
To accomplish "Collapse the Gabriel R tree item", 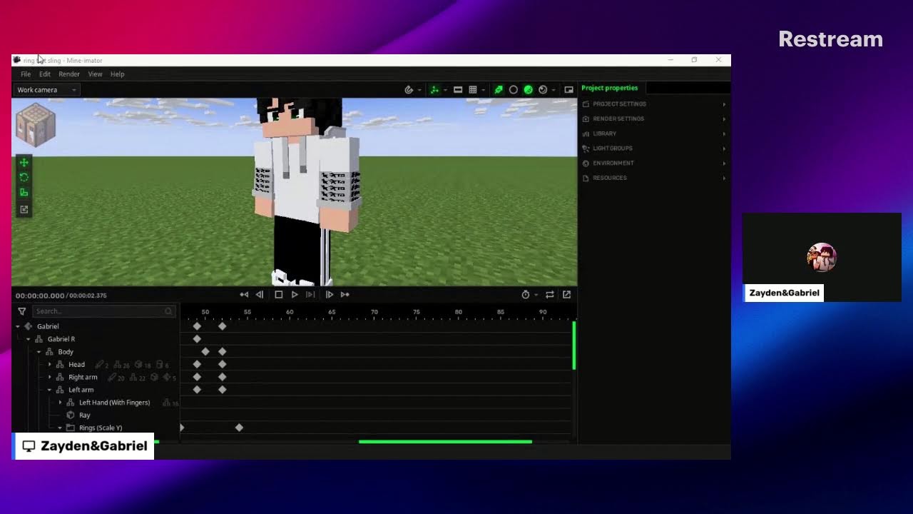I will point(29,339).
